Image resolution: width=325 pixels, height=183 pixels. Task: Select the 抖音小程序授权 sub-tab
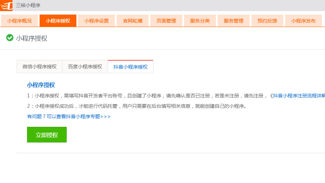click(x=131, y=67)
